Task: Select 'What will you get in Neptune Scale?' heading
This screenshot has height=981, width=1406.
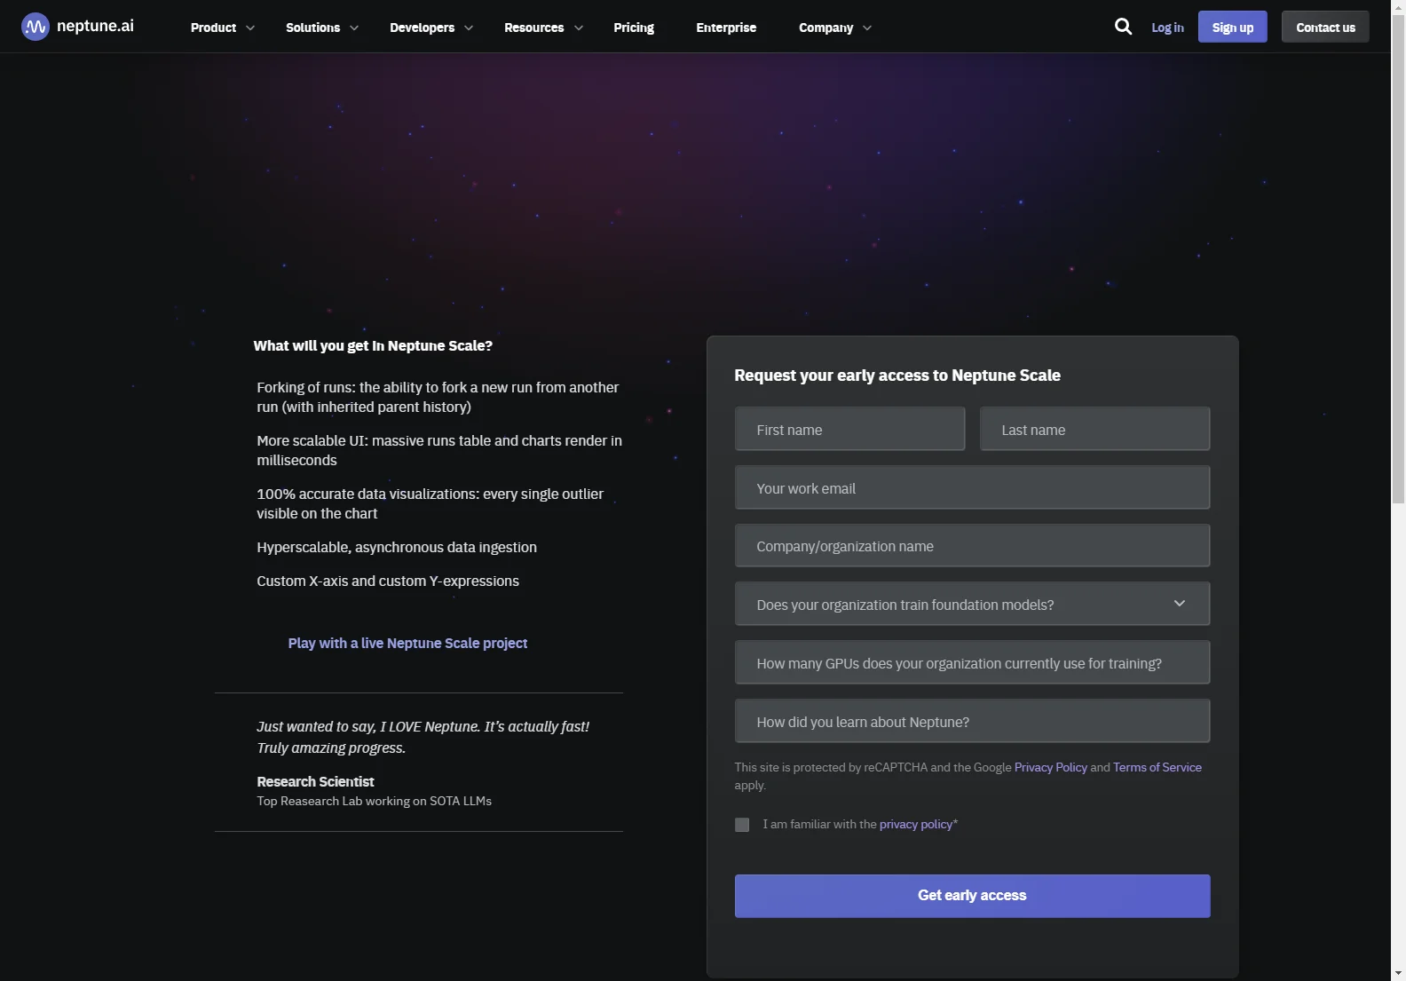Action: pyautogui.click(x=373, y=345)
